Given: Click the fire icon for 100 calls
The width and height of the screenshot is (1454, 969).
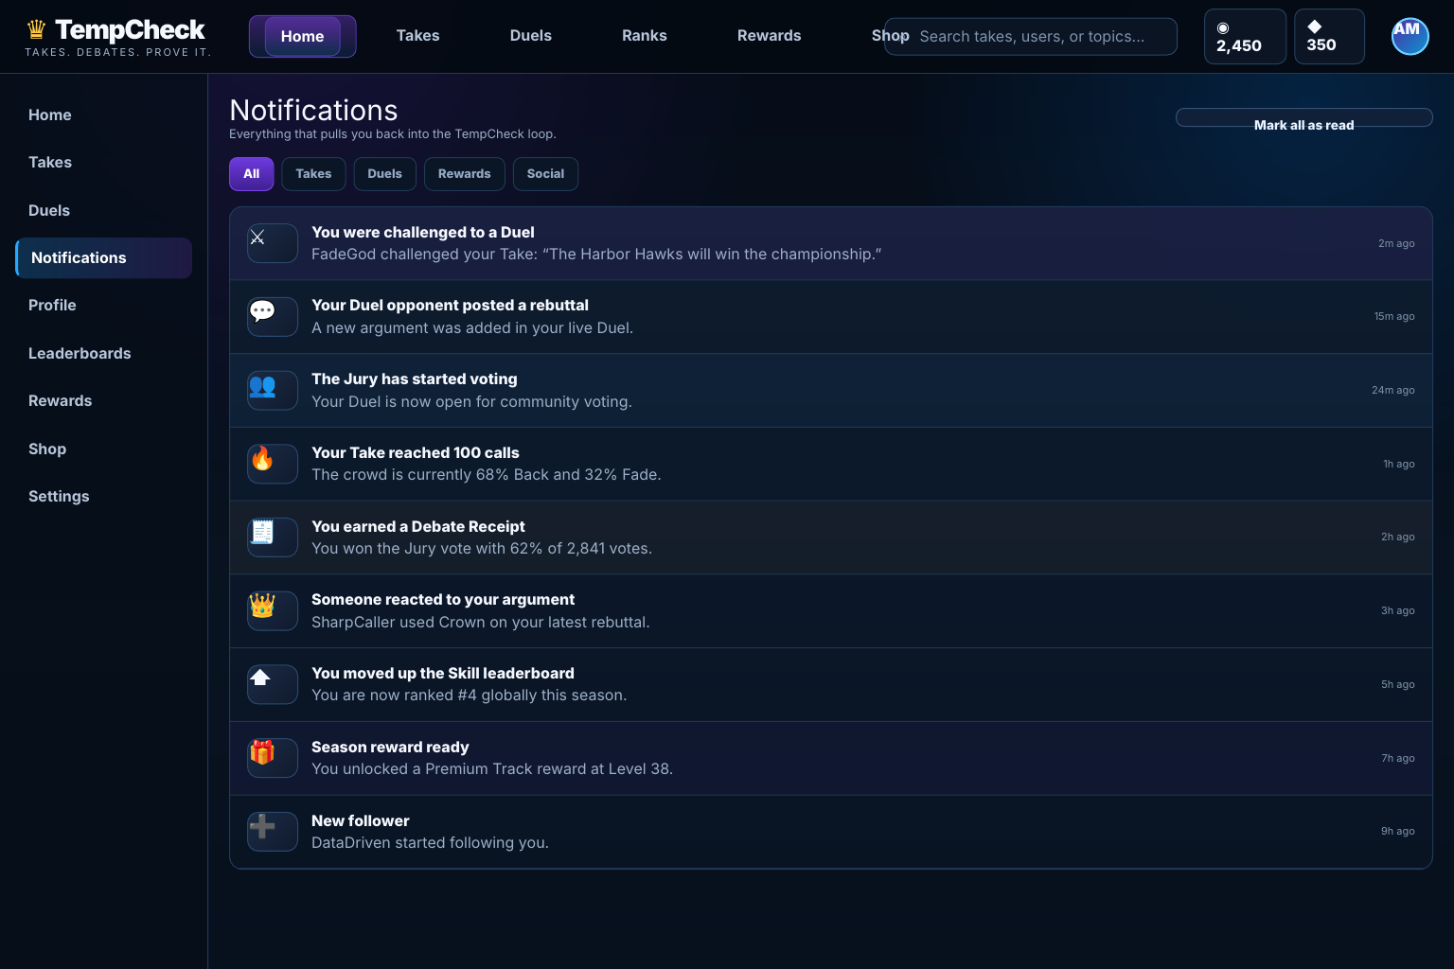Looking at the screenshot, I should click(273, 464).
